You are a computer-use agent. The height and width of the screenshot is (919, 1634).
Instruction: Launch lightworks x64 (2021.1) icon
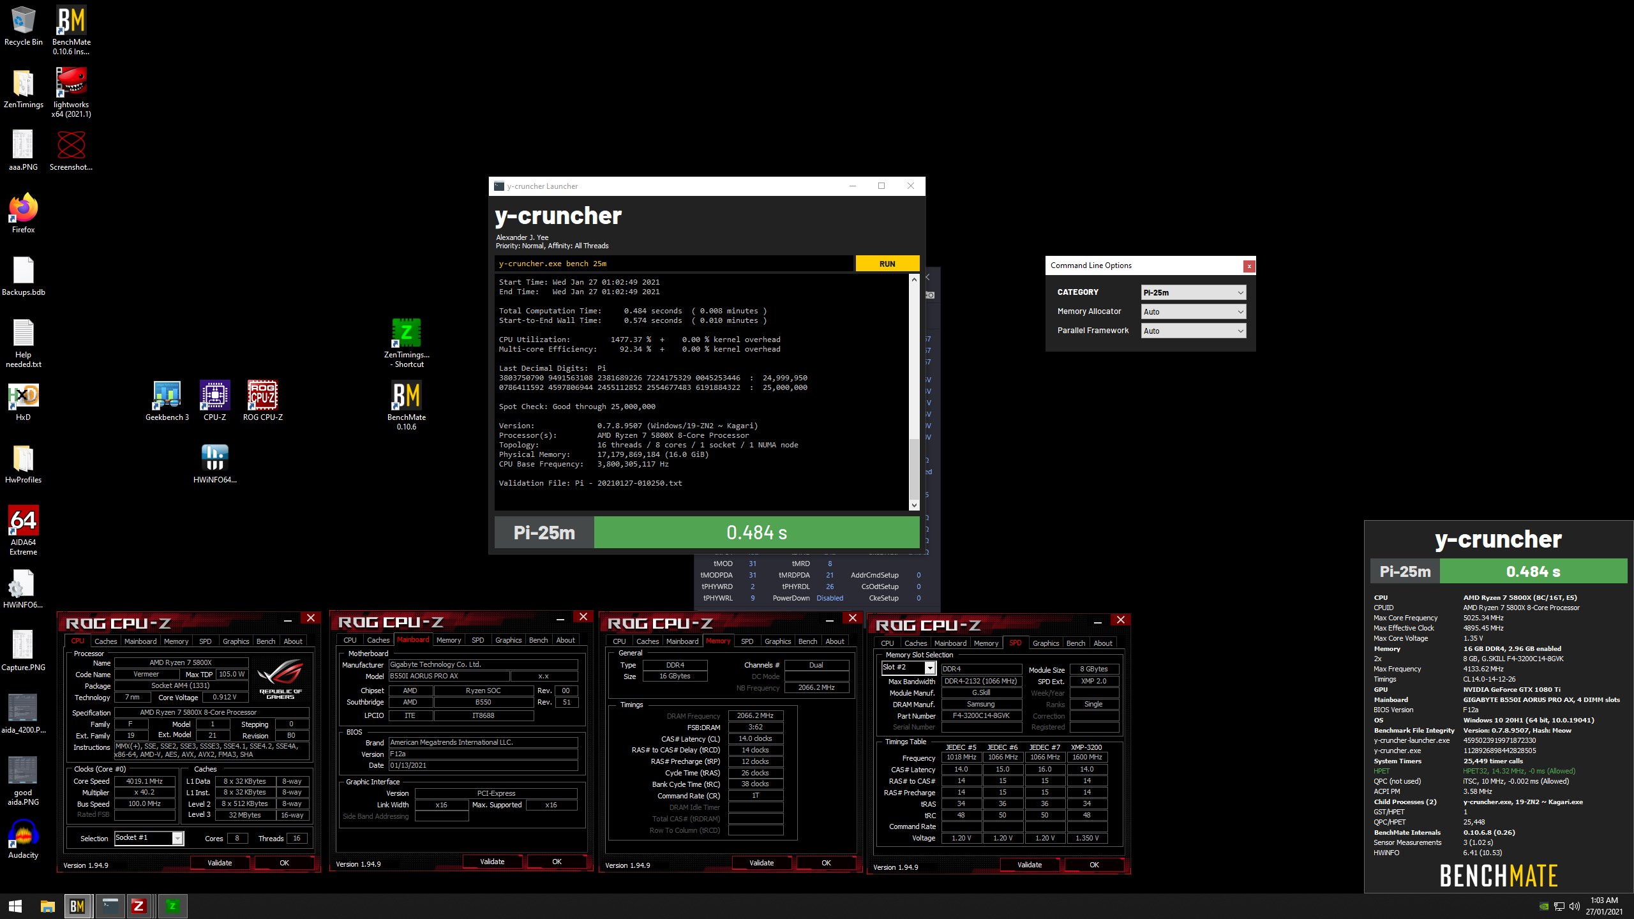coord(71,93)
